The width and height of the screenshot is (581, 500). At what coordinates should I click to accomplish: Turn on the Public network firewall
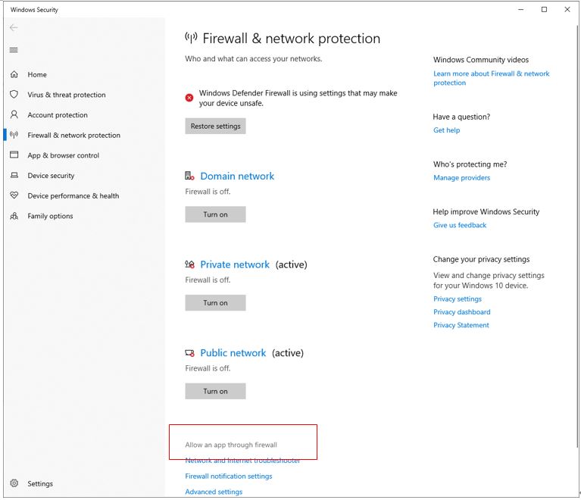pos(215,391)
